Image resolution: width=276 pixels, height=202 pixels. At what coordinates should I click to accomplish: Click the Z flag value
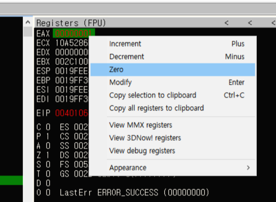click(48, 155)
